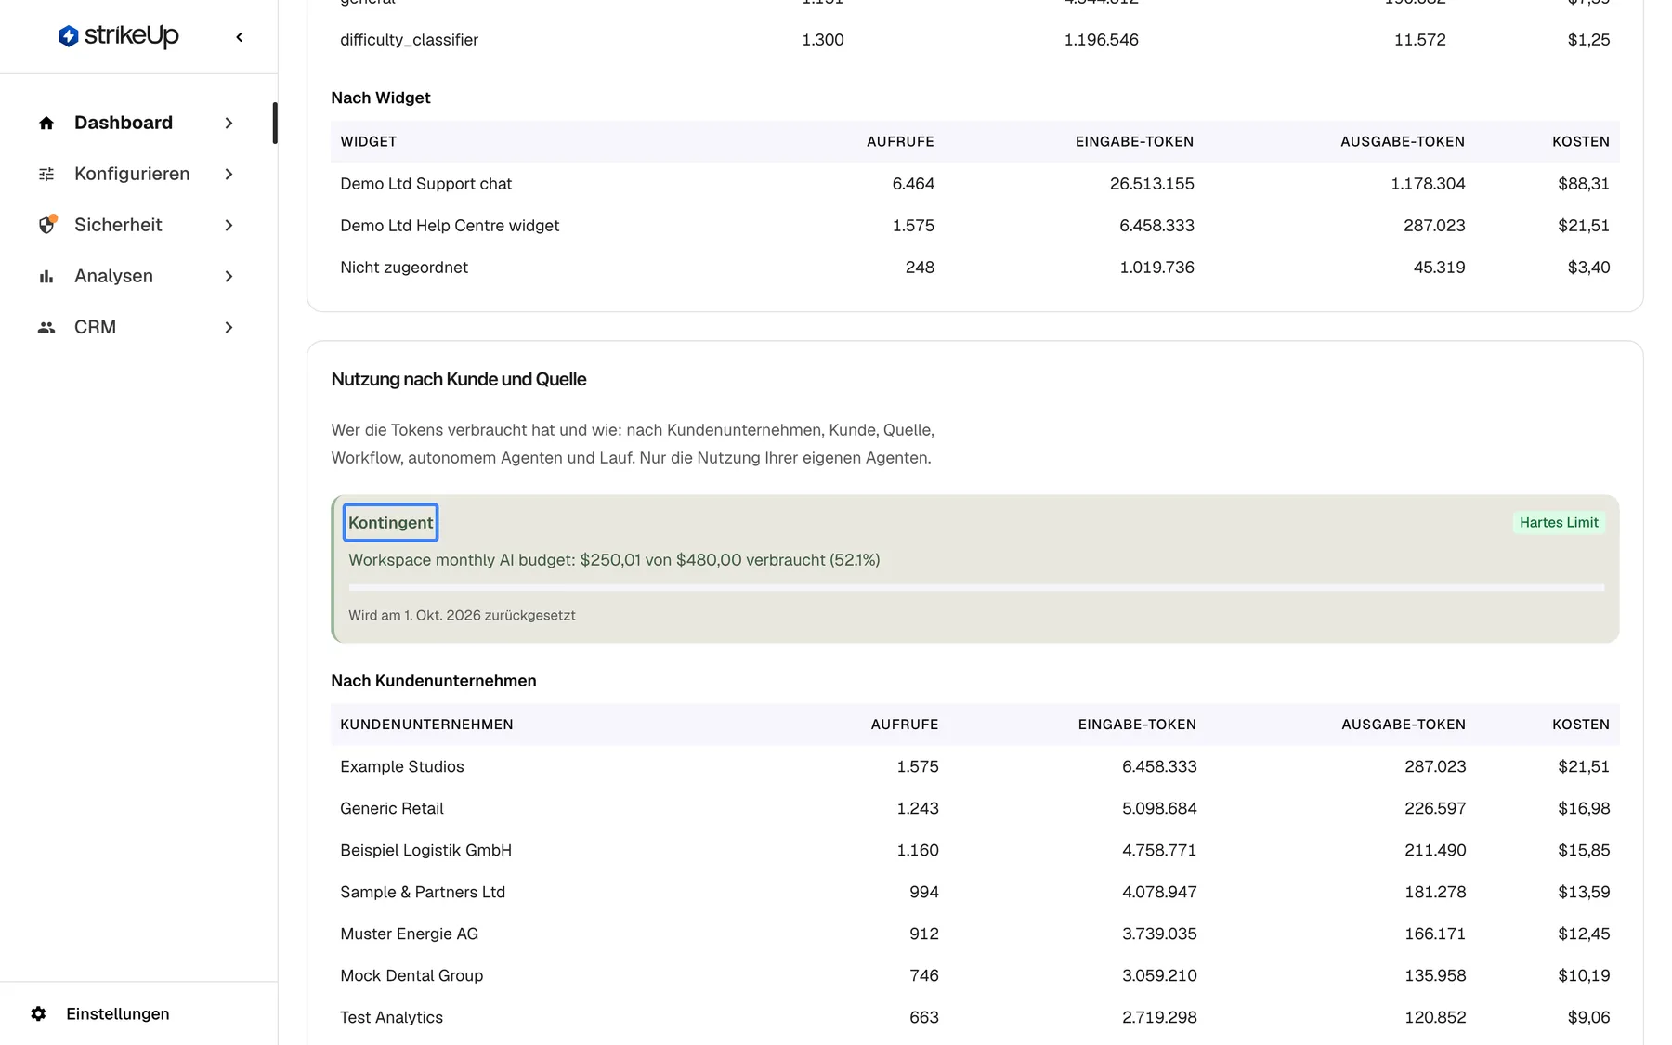Open the Sicherheit menu item
This screenshot has height=1045, width=1672.
137,225
